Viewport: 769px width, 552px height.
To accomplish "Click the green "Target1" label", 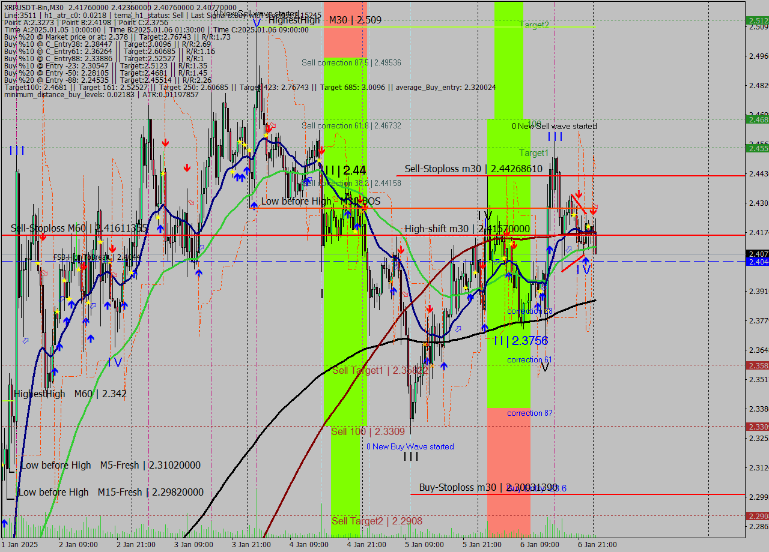I will (x=534, y=153).
